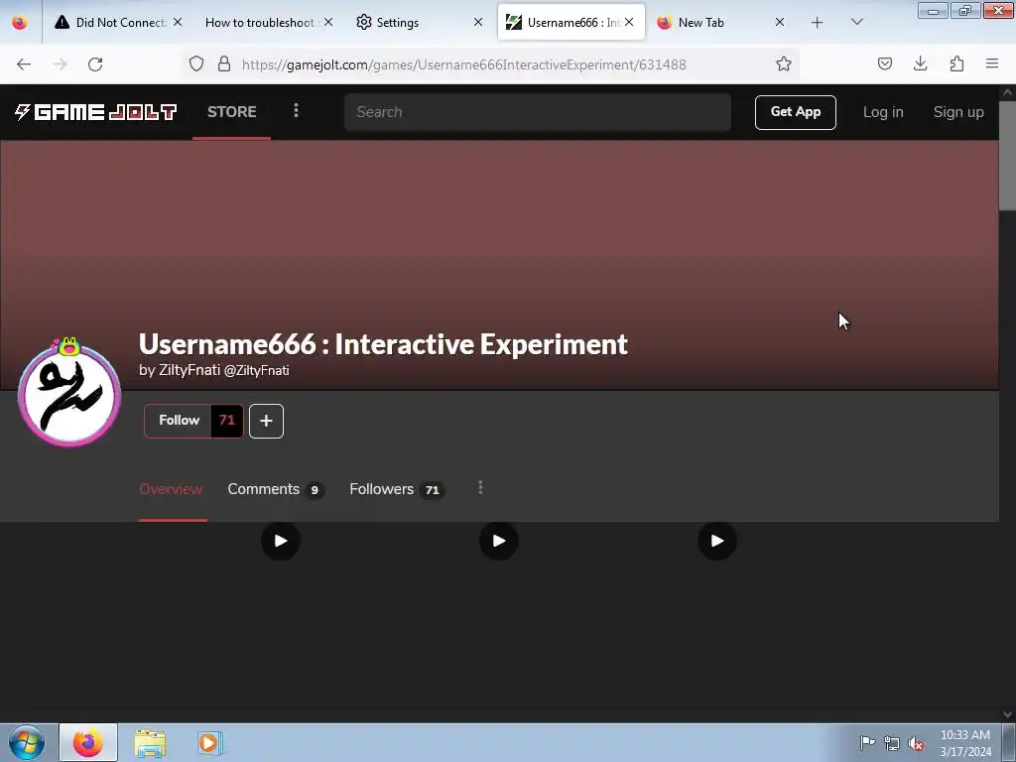
Task: Switch to the Comments tab
Action: click(x=276, y=489)
